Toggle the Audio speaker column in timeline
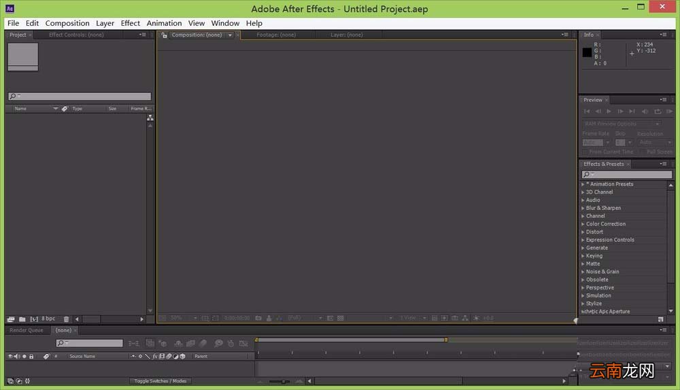 point(17,356)
